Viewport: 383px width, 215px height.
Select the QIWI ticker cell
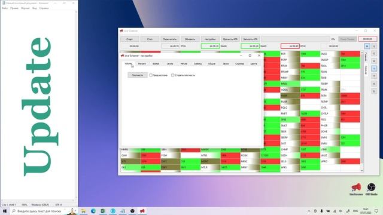(130, 155)
